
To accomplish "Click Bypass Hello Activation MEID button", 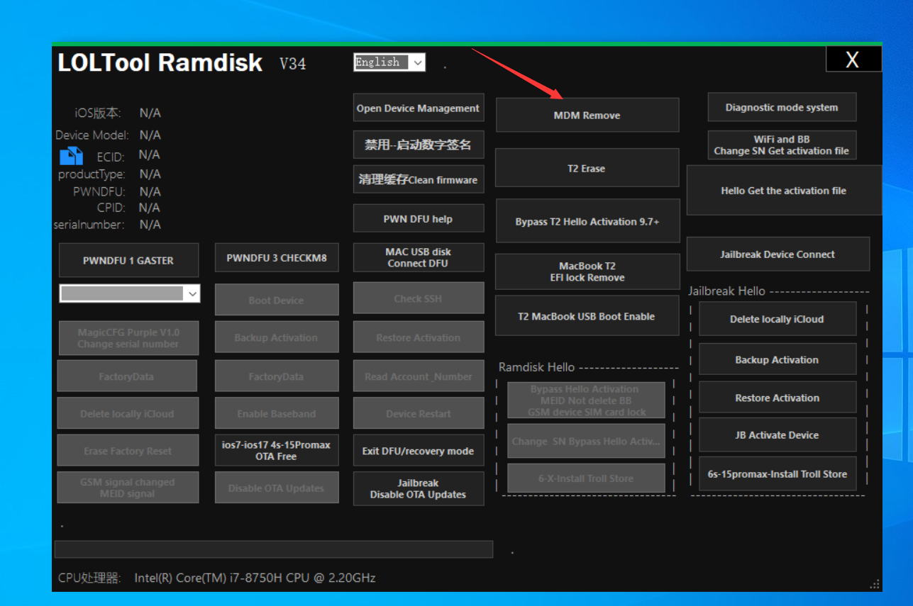I will coord(586,400).
